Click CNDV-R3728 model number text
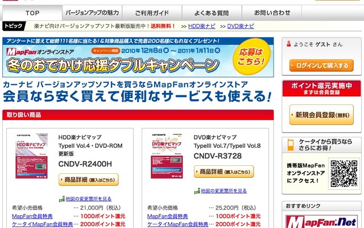This screenshot has width=364, height=228. [x=217, y=156]
